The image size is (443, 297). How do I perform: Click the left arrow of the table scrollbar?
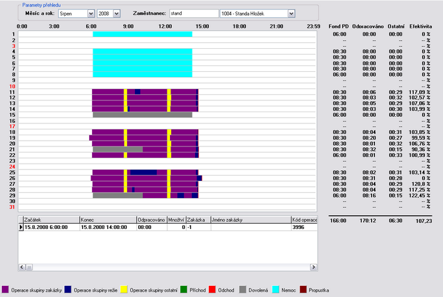point(22,267)
